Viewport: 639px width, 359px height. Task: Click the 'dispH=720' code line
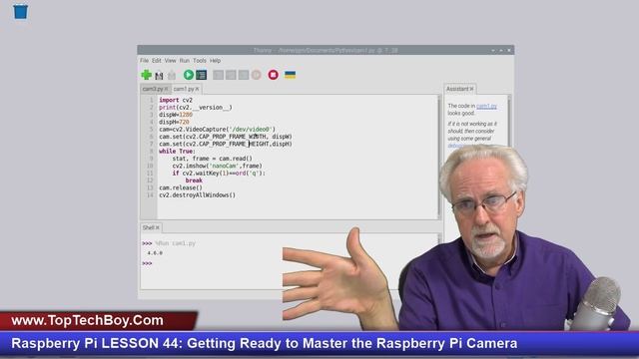tap(174, 122)
